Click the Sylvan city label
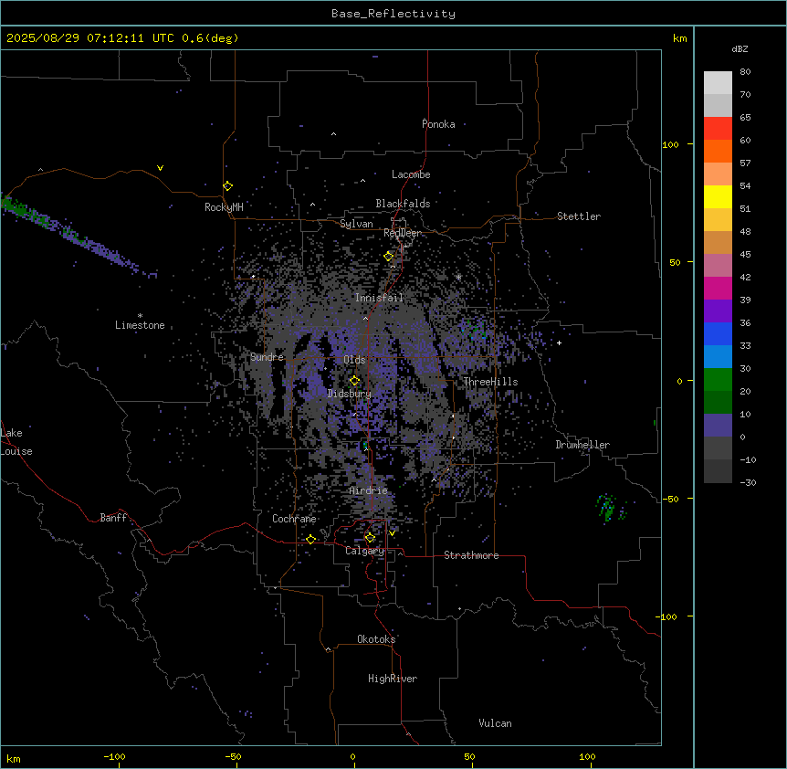787x769 pixels. (x=356, y=224)
